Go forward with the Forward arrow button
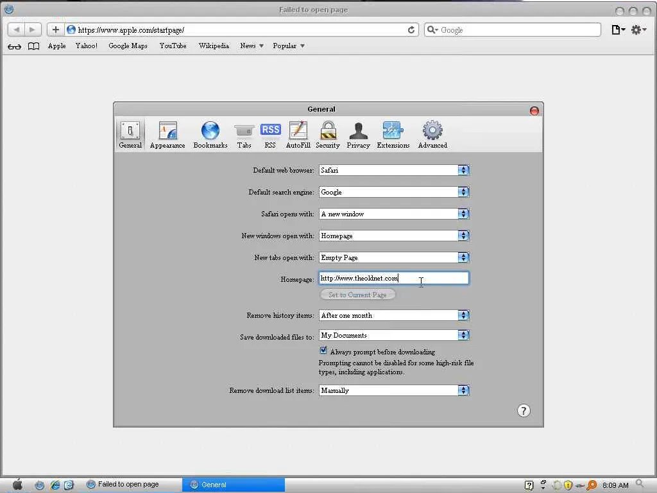 pos(33,30)
